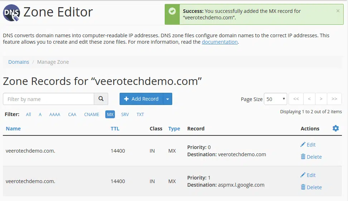Click the DNS Zone Editor logo icon
The height and width of the screenshot is (201, 348).
[x=11, y=13]
